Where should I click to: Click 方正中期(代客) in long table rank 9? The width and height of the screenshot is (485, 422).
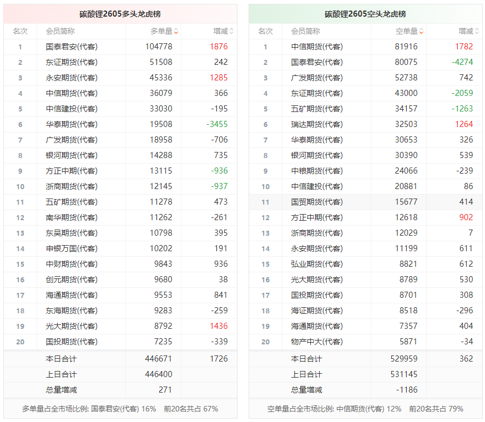pyautogui.click(x=72, y=171)
